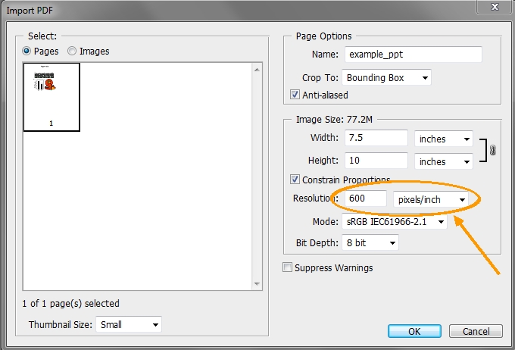Click the Width input field
515x350 pixels.
coord(376,139)
